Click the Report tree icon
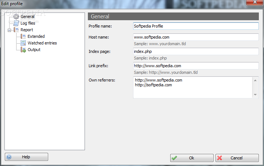The image size is (264, 166). (x=16, y=30)
